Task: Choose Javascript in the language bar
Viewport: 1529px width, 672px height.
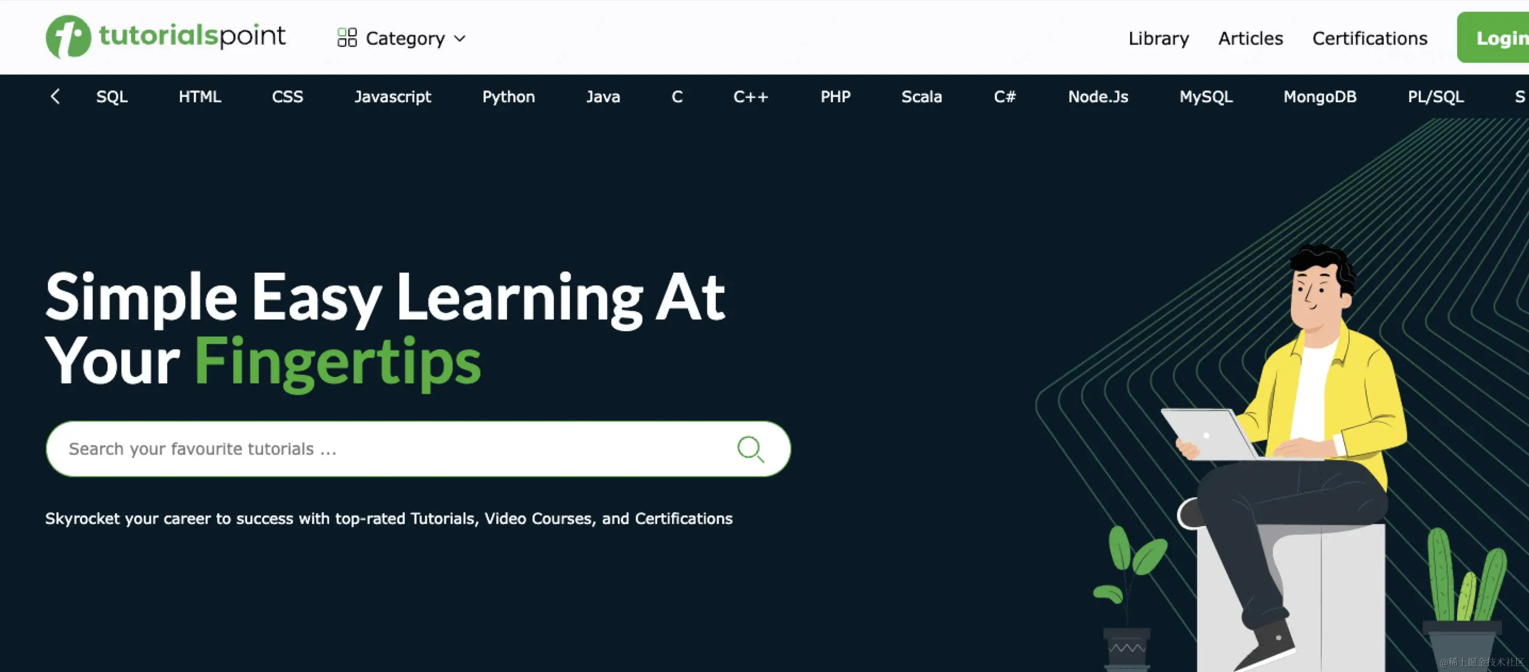Action: pos(393,97)
